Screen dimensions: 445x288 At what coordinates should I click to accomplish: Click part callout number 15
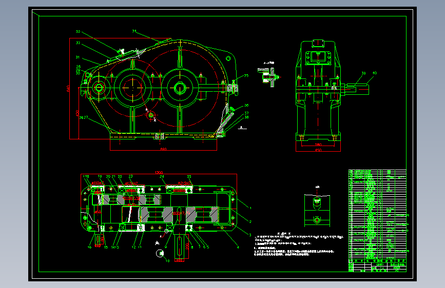(106, 247)
